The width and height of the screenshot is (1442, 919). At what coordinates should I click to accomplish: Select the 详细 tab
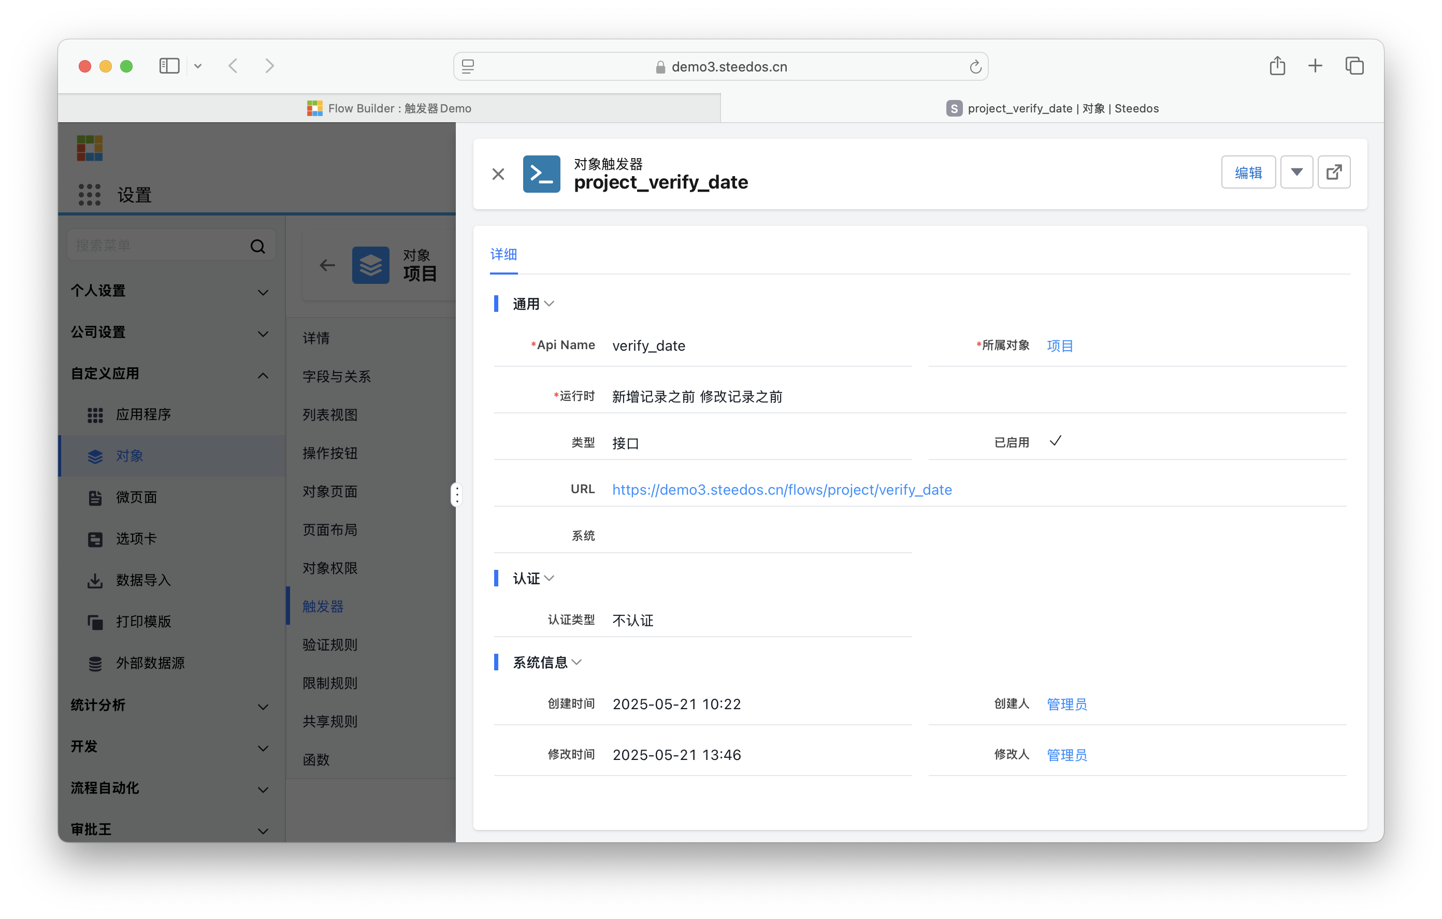click(x=503, y=254)
